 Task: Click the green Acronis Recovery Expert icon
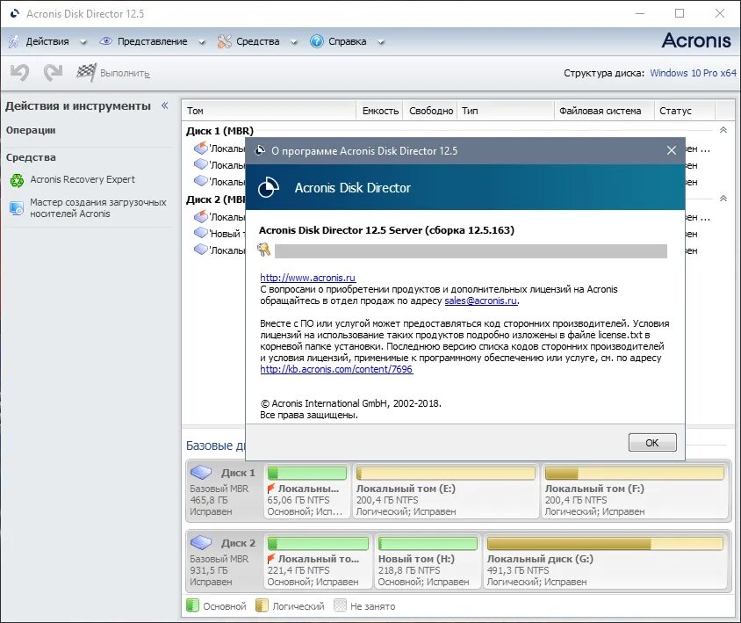(17, 180)
